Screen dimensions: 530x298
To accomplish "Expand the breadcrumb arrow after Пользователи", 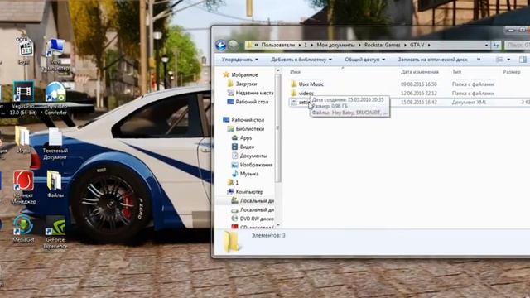I will pyautogui.click(x=300, y=45).
